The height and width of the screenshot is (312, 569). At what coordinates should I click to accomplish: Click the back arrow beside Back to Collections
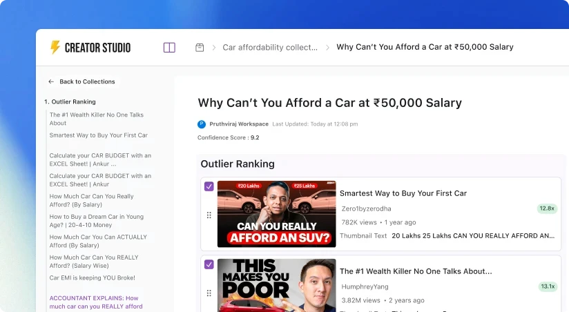coord(51,81)
